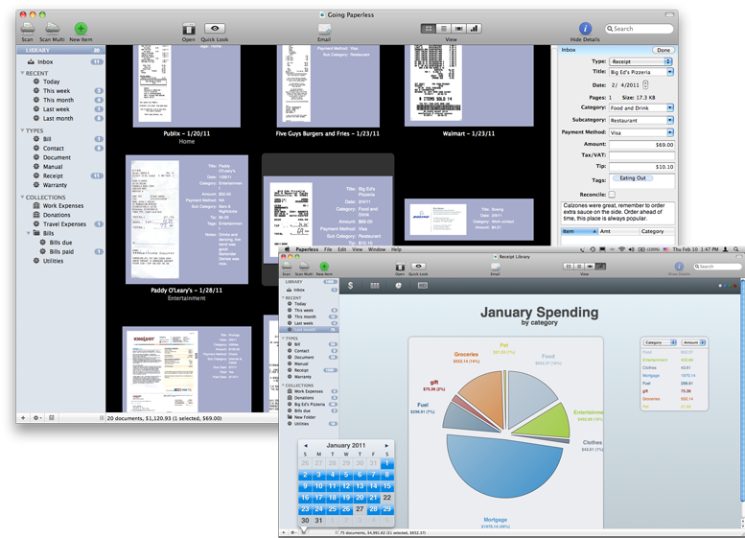Open the Edit menu
745x538 pixels.
click(341, 249)
